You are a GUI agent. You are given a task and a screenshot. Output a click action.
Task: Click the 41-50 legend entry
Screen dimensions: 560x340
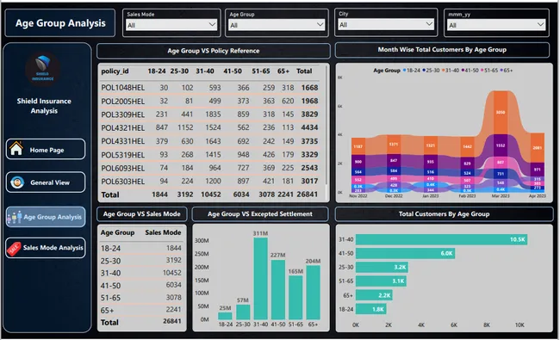(x=470, y=71)
